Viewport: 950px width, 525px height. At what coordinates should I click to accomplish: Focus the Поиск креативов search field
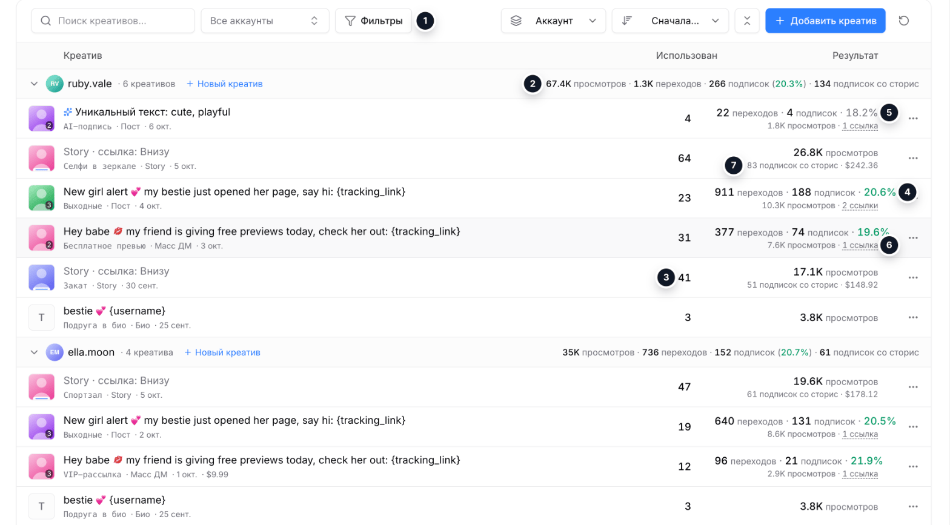click(x=113, y=21)
